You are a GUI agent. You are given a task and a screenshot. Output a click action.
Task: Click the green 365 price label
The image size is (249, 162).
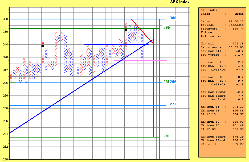167,27
